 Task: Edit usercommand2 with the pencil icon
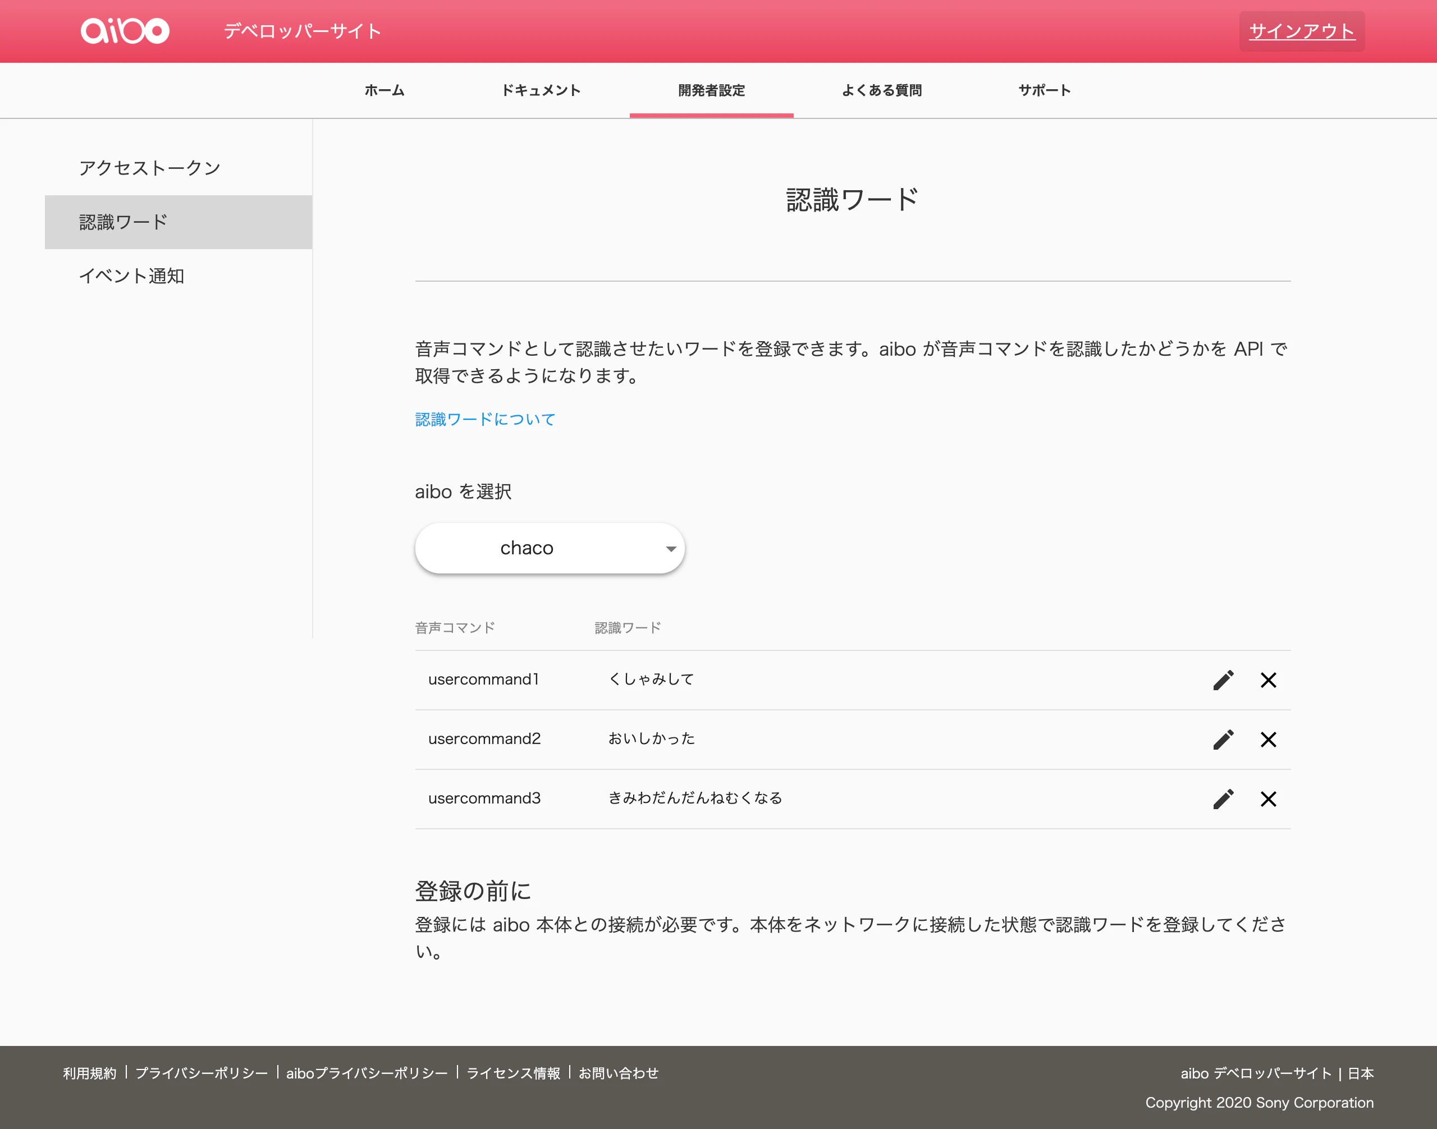pos(1223,739)
